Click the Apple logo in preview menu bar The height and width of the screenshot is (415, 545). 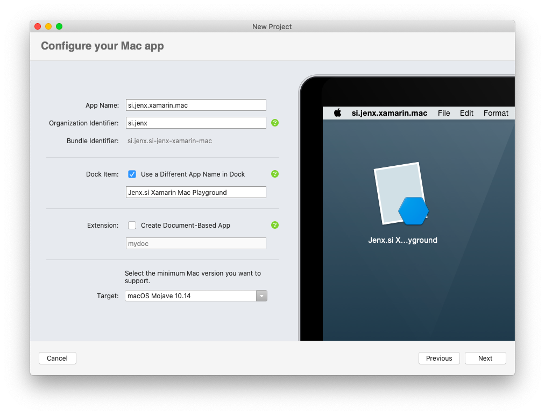(x=337, y=112)
